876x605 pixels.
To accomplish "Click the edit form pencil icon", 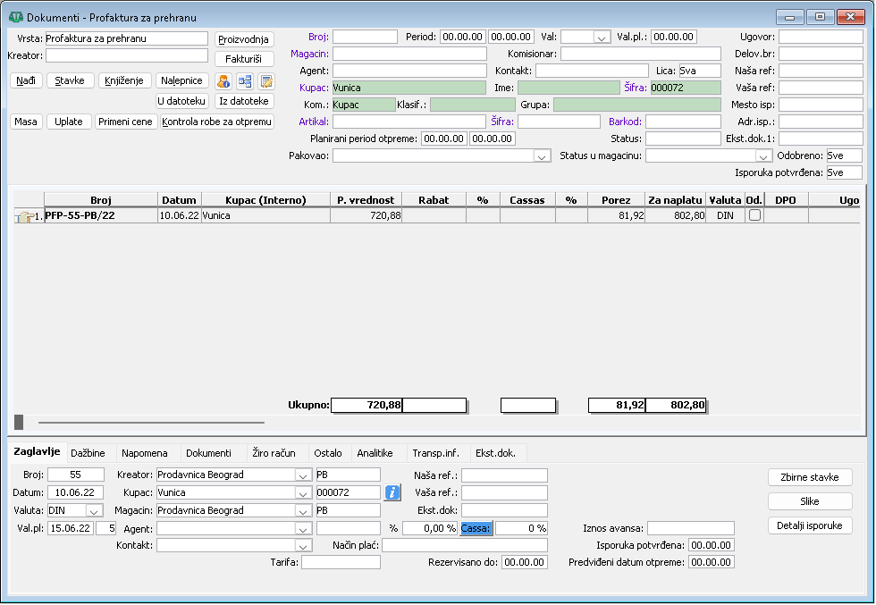I will 266,81.
